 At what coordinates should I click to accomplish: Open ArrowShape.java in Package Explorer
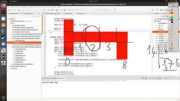pyautogui.click(x=21, y=49)
